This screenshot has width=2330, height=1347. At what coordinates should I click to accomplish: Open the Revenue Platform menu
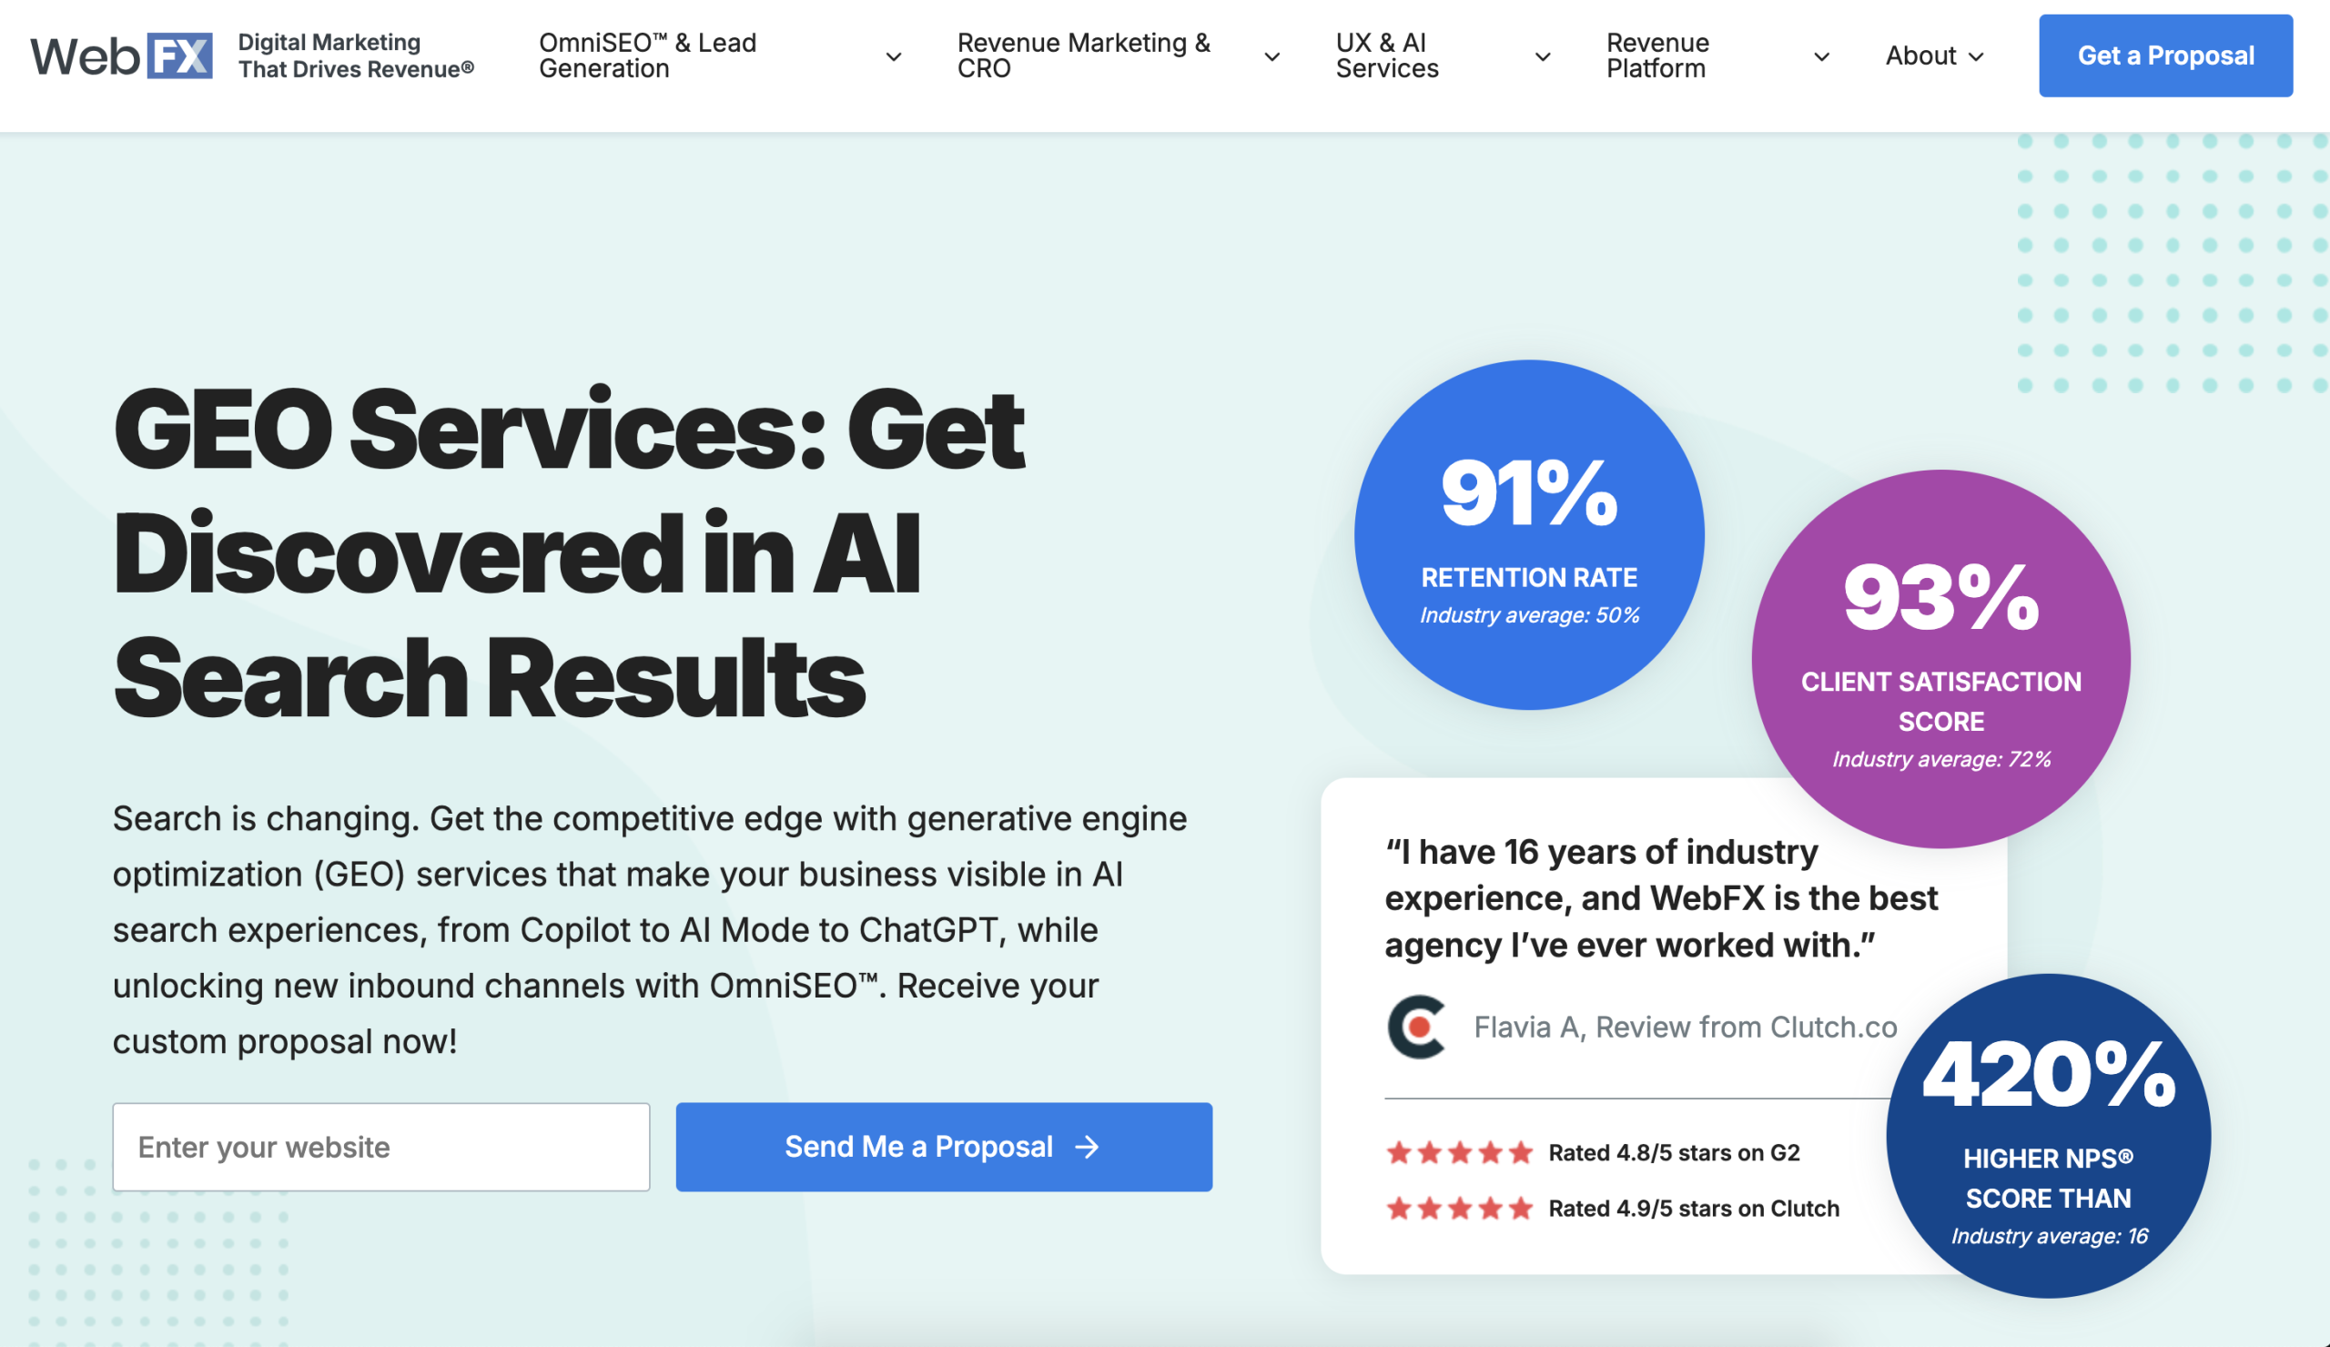(x=1656, y=56)
